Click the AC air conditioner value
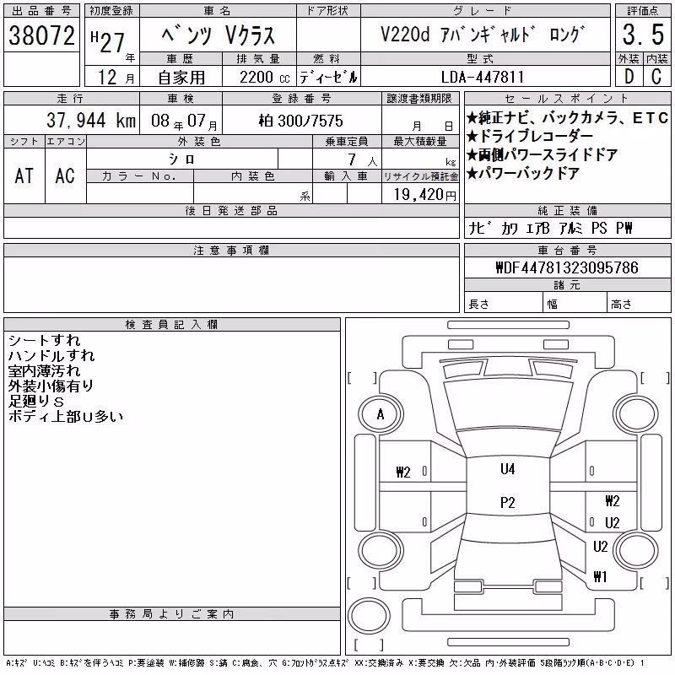Image resolution: width=675 pixels, height=675 pixels. (65, 175)
